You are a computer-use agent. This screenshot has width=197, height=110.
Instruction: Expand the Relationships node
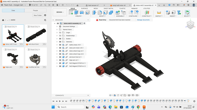(x=57, y=36)
